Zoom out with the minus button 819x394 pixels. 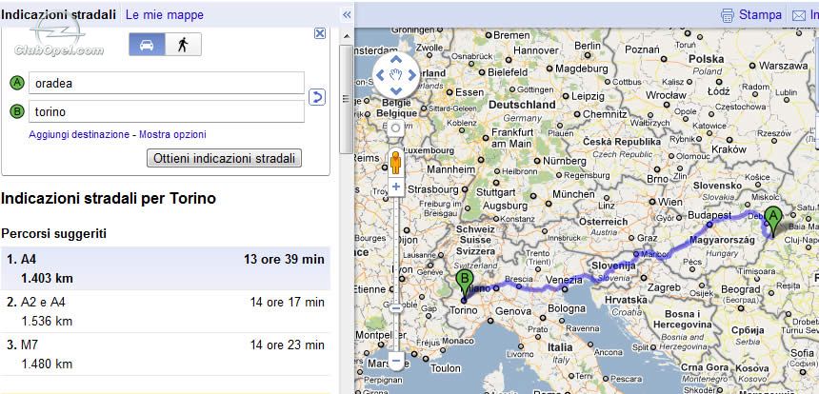tap(396, 360)
